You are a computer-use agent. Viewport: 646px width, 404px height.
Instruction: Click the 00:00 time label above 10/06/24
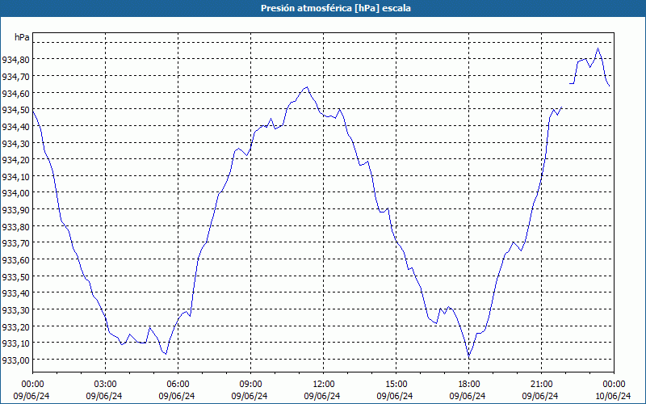614,384
